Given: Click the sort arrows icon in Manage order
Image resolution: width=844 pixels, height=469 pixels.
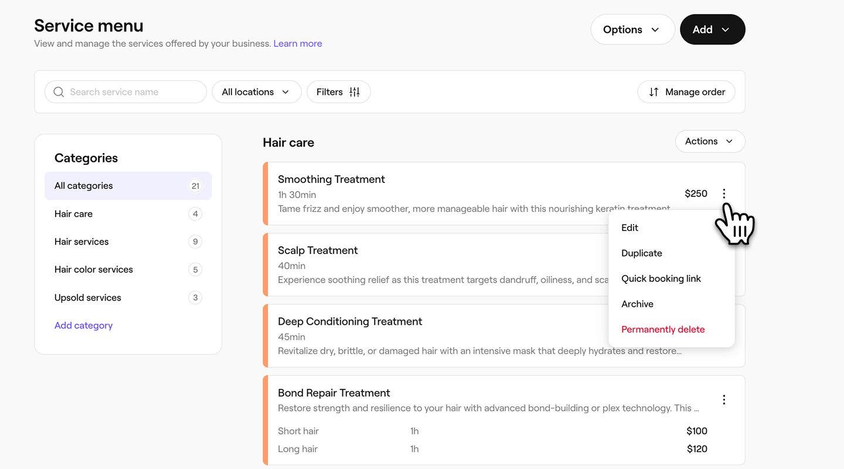Looking at the screenshot, I should click(654, 92).
